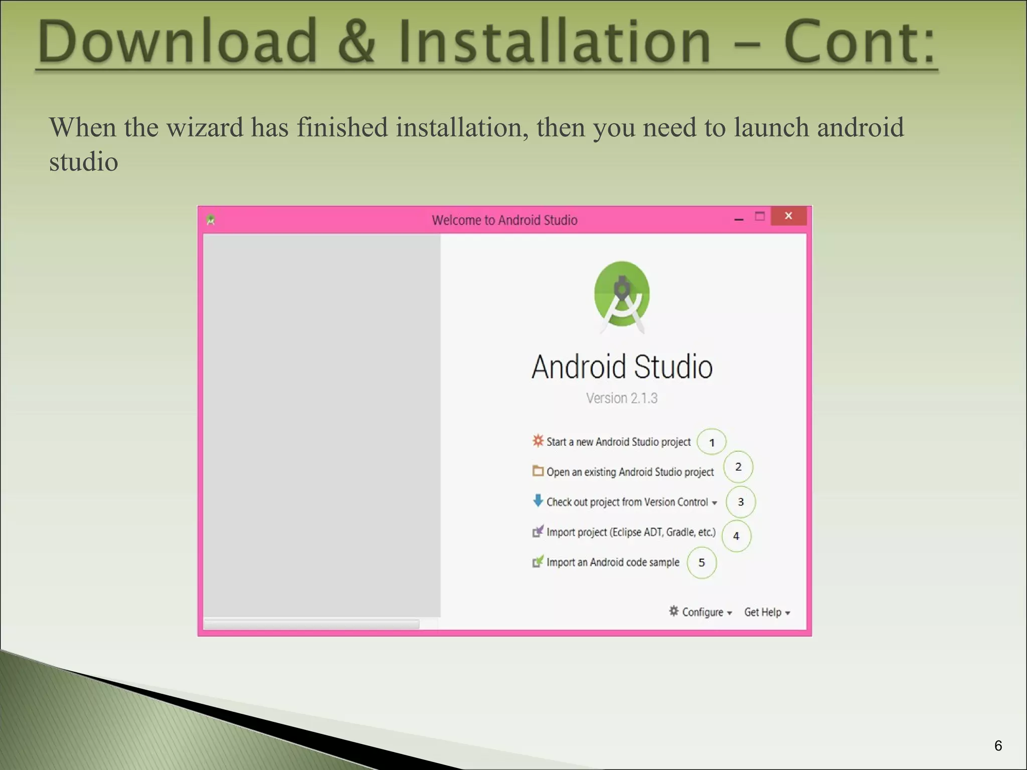Click the Import project icon
The width and height of the screenshot is (1027, 770).
[x=538, y=531]
